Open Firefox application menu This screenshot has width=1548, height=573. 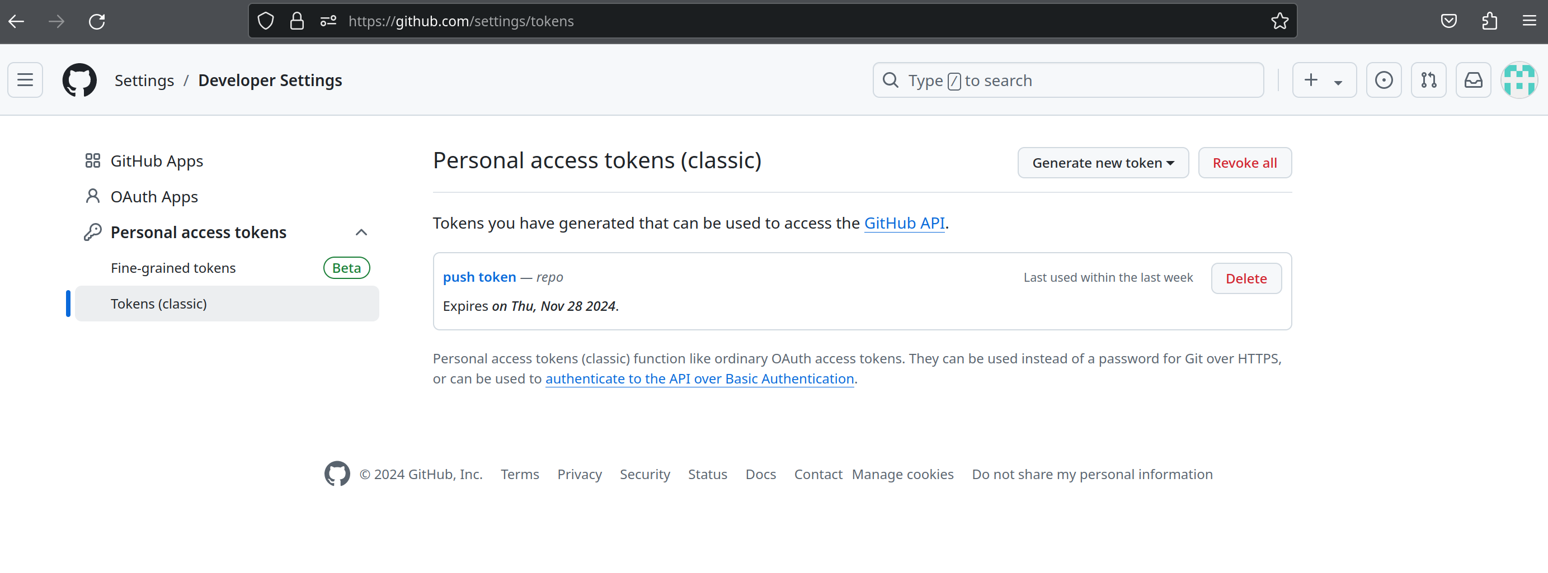tap(1530, 21)
